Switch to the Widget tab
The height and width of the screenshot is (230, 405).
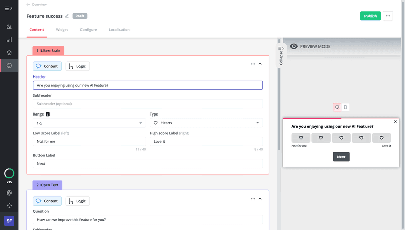coord(62,30)
